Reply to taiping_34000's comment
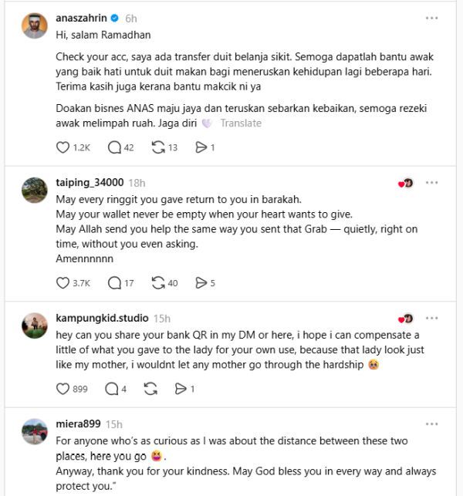 tap(114, 283)
